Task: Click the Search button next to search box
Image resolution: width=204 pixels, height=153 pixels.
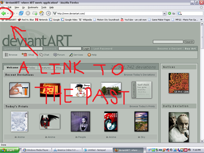Action: click(x=189, y=42)
